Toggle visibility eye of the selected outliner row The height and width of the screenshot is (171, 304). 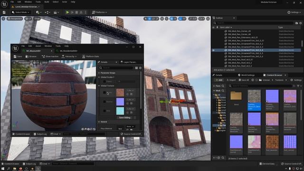(x=213, y=50)
